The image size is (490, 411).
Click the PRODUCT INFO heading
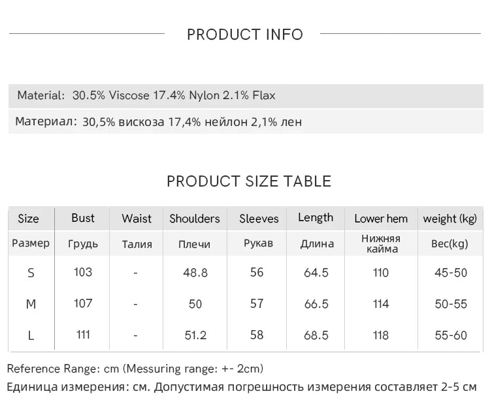pos(245,35)
